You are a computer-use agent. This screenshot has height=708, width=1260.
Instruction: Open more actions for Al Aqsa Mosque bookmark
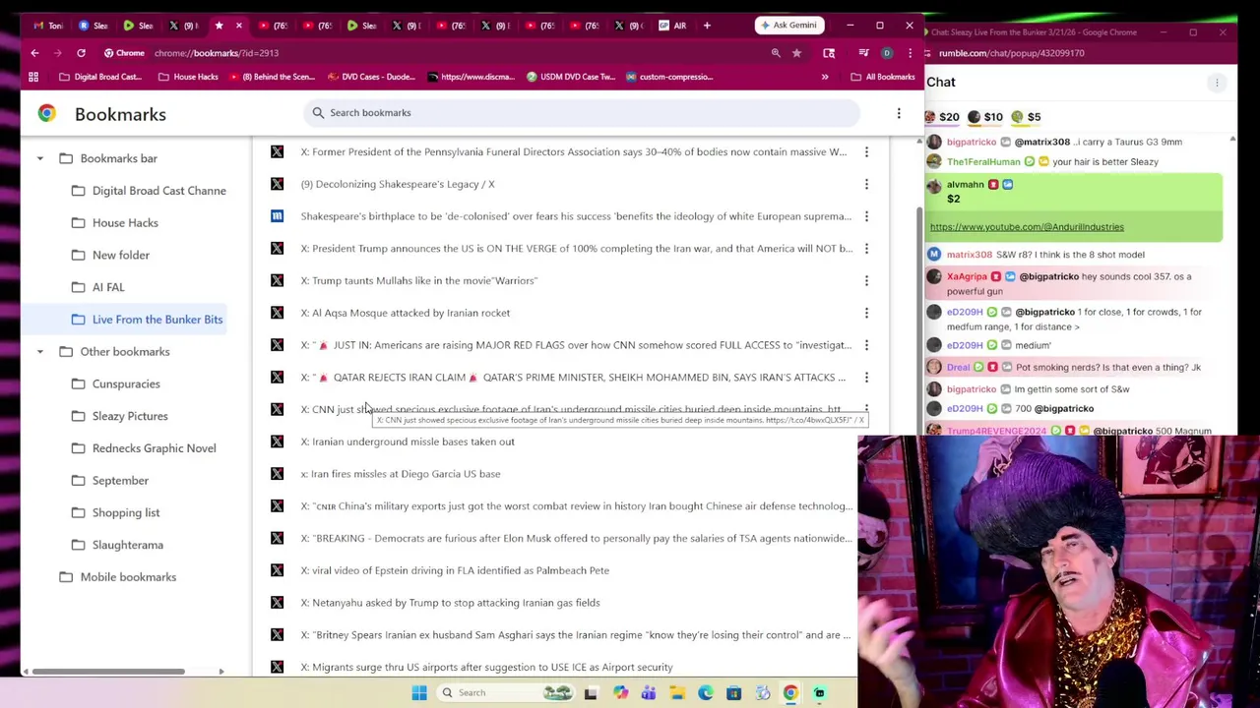tap(866, 313)
